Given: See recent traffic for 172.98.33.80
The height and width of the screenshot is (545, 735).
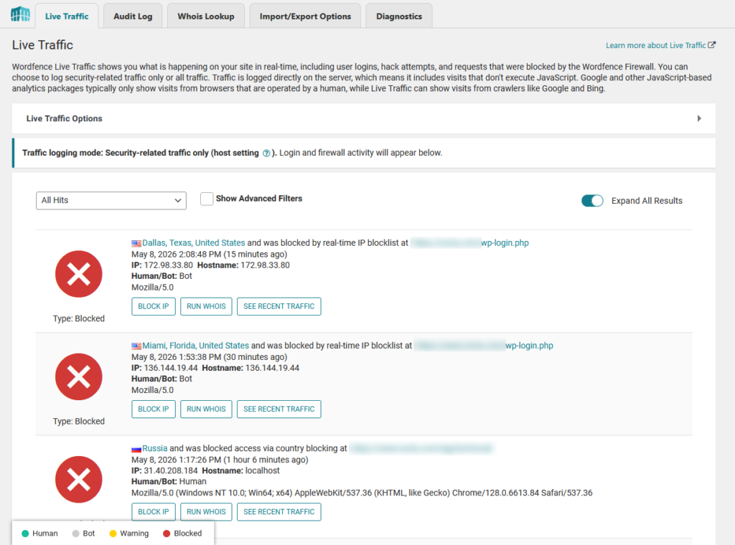Looking at the screenshot, I should [x=279, y=306].
